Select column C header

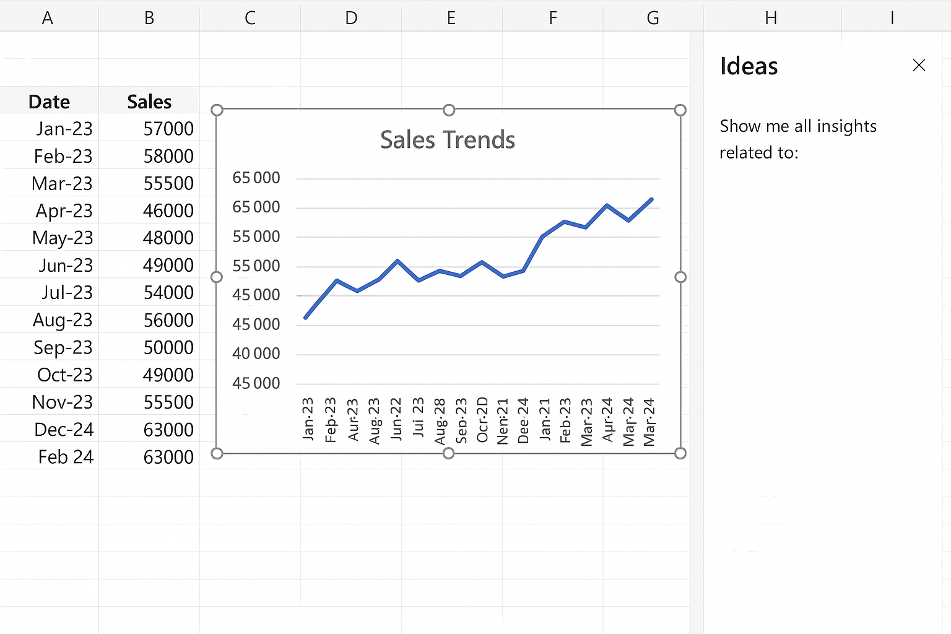coord(250,18)
